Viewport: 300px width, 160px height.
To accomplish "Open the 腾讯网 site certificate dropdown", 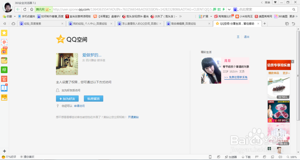I will point(43,9).
